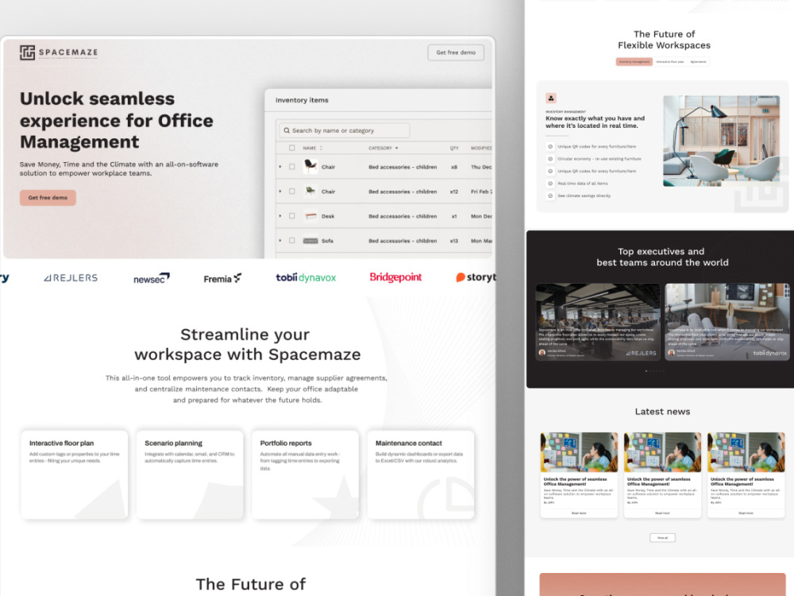
Task: Toggle the select-all checkbox in table header
Action: (291, 148)
